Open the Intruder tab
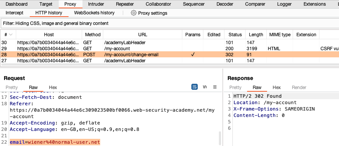 click(x=96, y=4)
